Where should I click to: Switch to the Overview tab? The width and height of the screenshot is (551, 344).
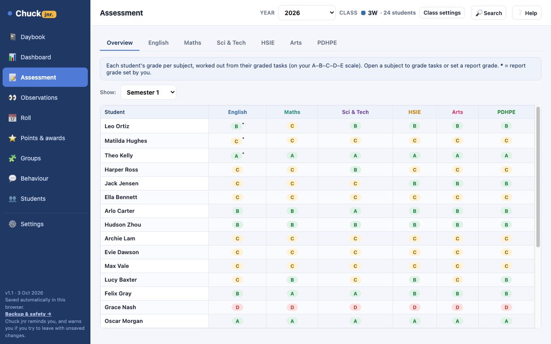[120, 43]
